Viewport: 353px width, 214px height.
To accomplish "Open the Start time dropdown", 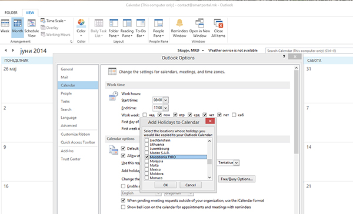I will [165, 100].
